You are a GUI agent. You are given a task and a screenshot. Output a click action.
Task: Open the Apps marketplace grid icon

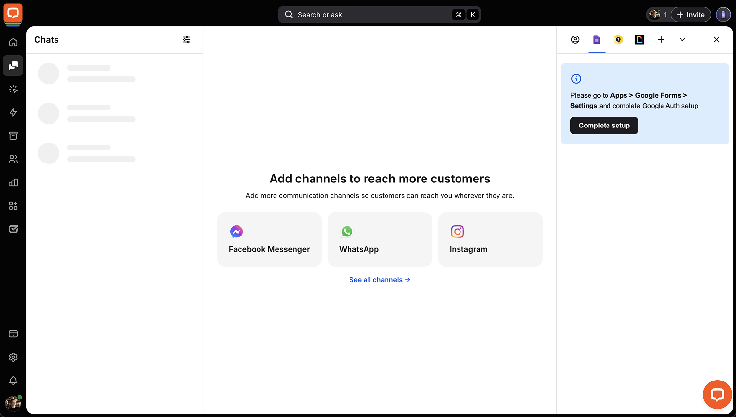[13, 206]
